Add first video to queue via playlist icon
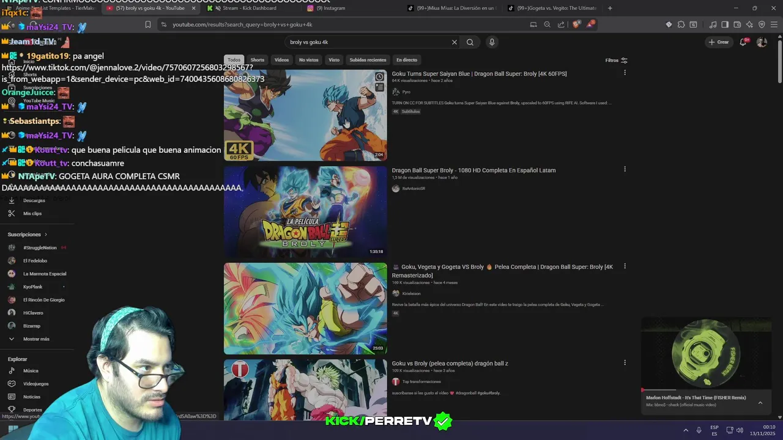The width and height of the screenshot is (783, 440). [x=379, y=88]
